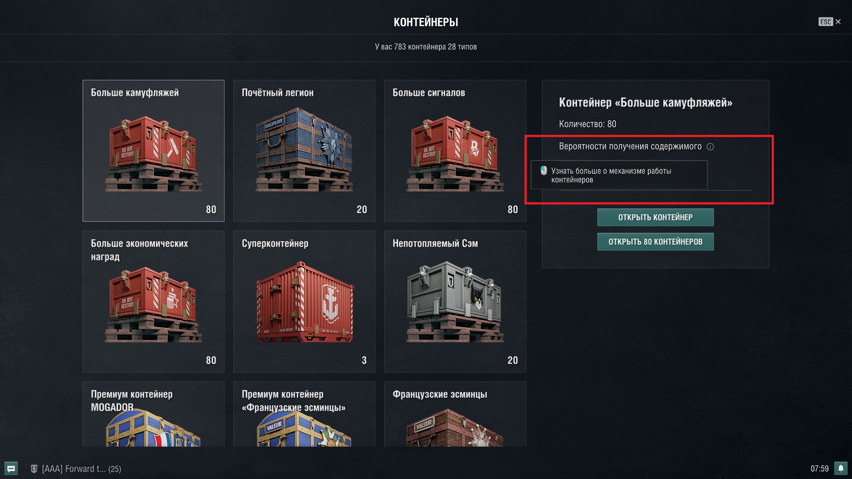Select Больше экономических наград container
Screen dimensions: 852x479
pos(154,302)
